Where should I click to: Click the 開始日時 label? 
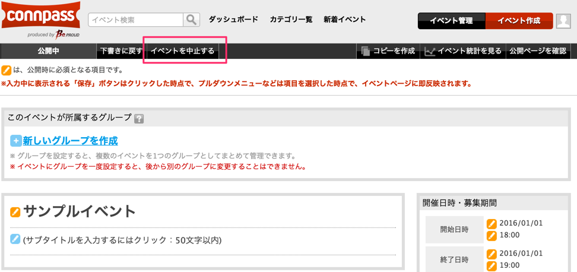455,230
